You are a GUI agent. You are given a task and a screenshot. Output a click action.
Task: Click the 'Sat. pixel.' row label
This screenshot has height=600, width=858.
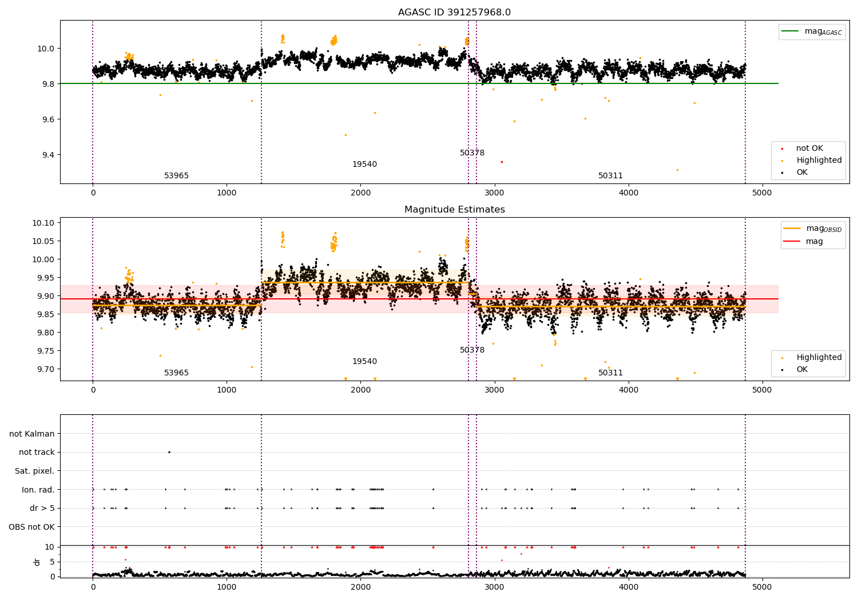[35, 471]
